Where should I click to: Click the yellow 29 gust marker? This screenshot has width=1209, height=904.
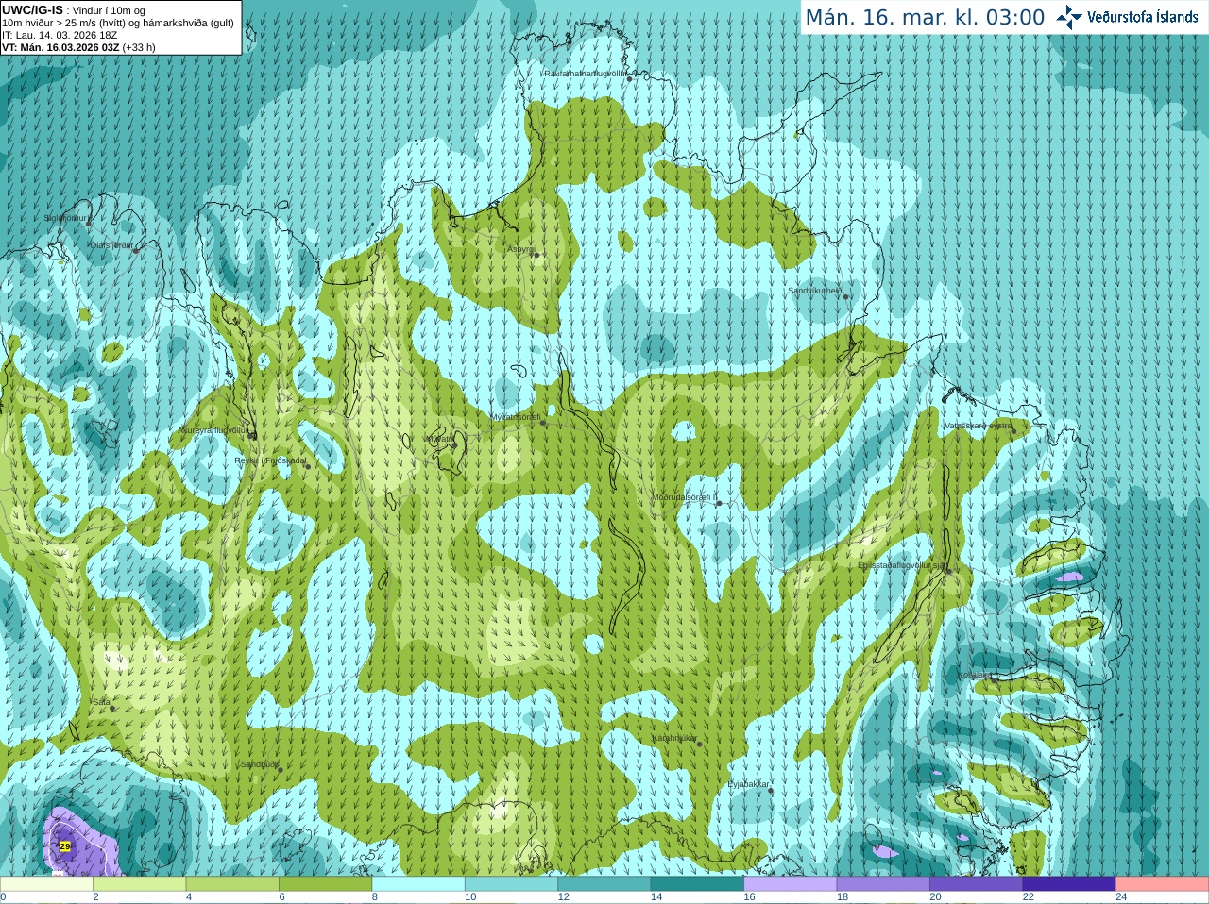[64, 846]
